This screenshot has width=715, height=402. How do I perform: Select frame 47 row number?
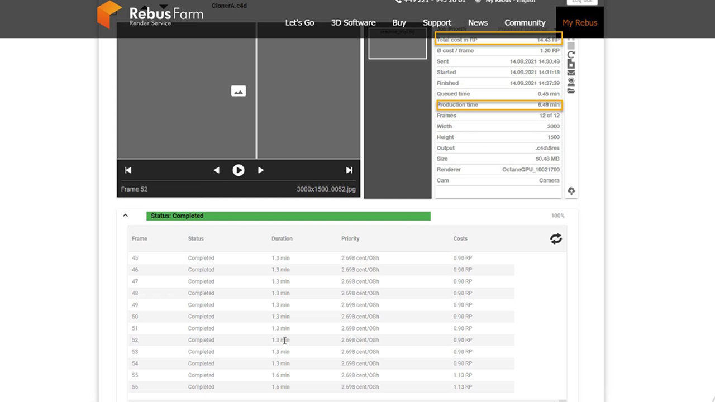tap(135, 281)
